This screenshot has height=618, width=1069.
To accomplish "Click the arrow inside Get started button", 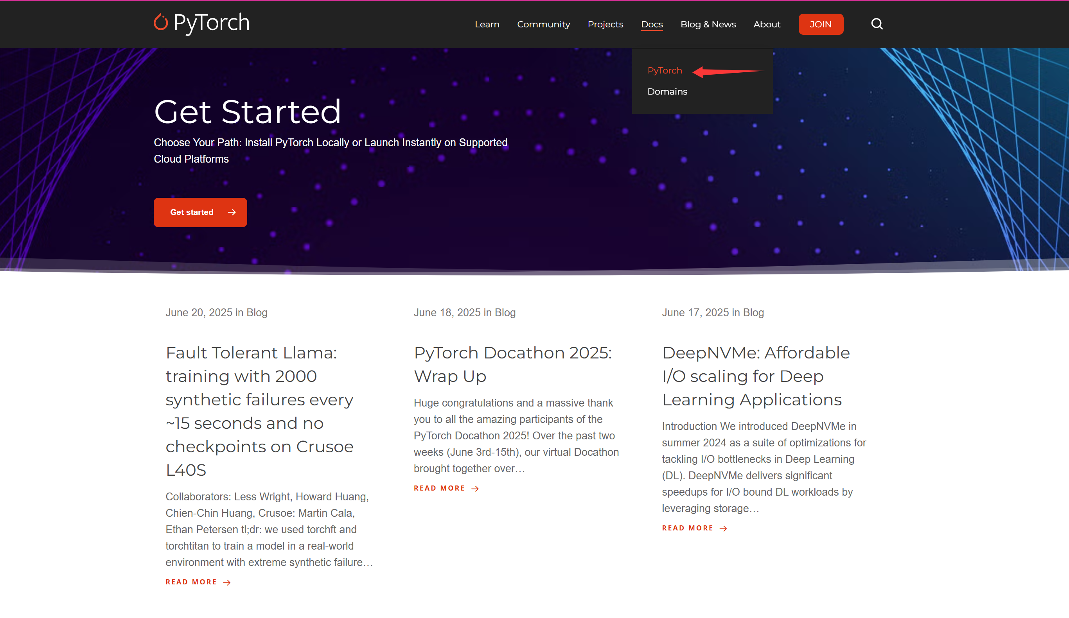I will tap(232, 212).
